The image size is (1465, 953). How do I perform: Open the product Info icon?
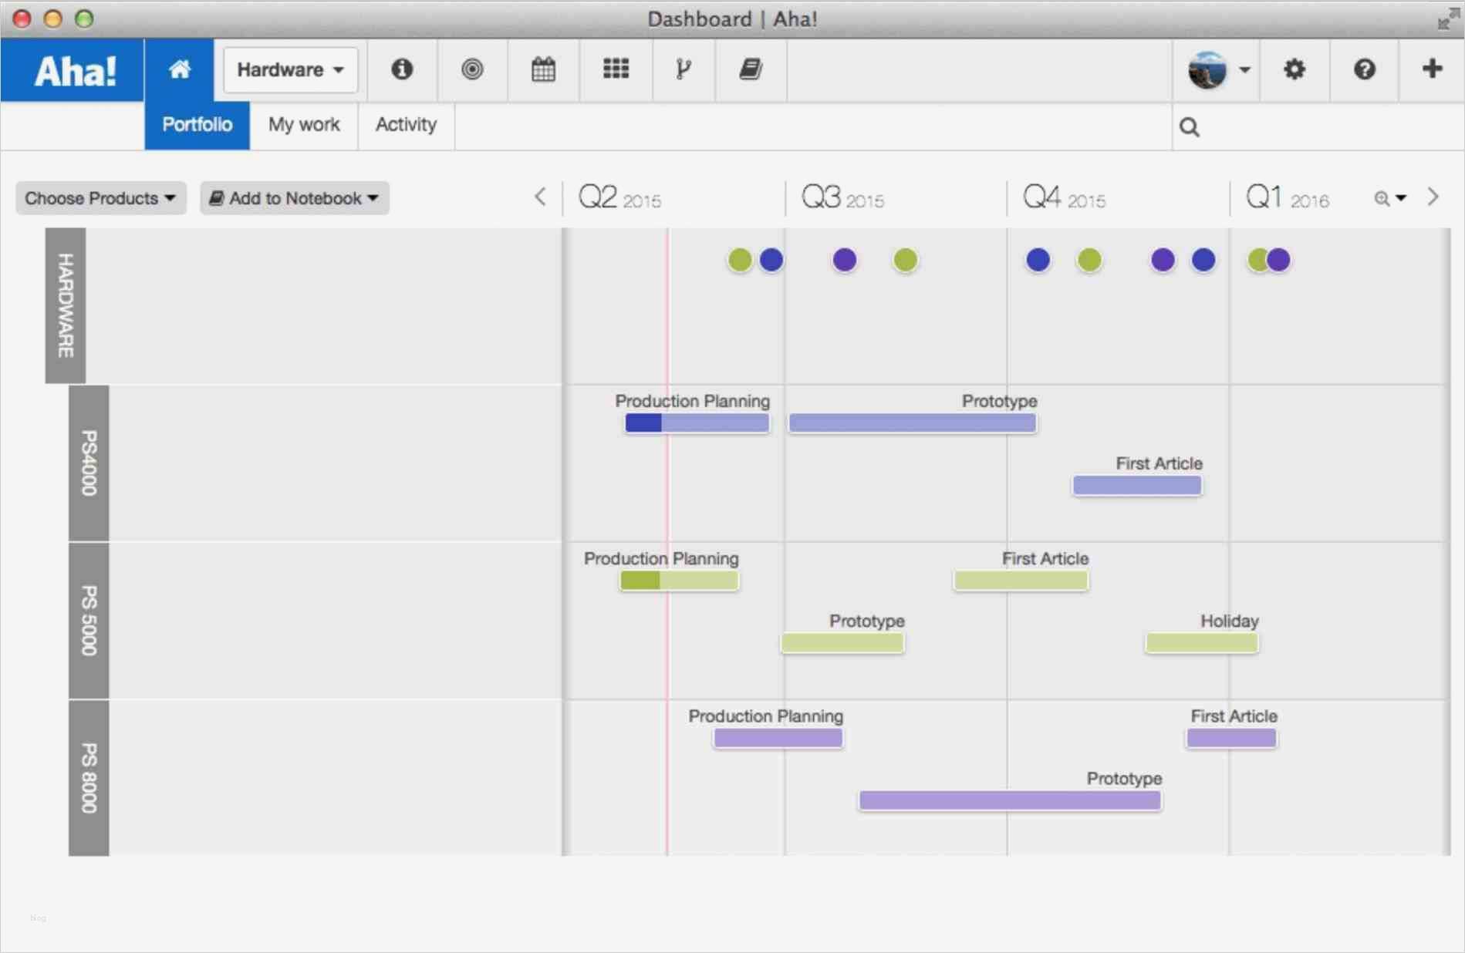(x=402, y=69)
